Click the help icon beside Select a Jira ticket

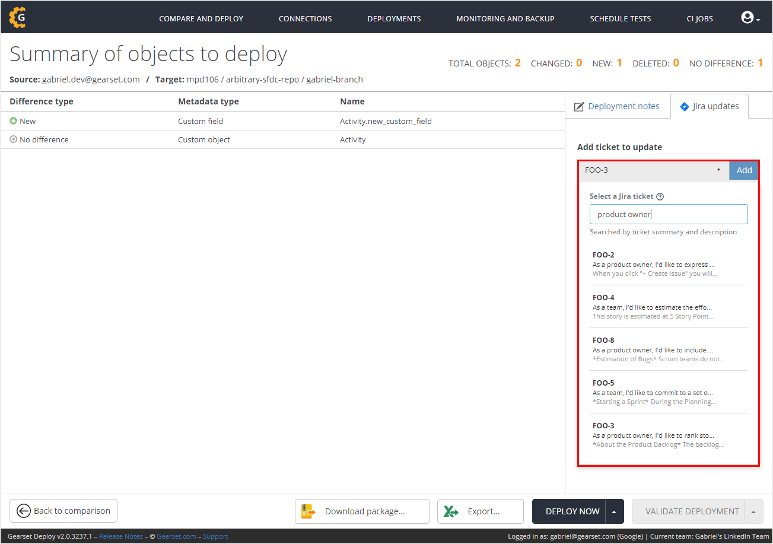[x=660, y=196]
